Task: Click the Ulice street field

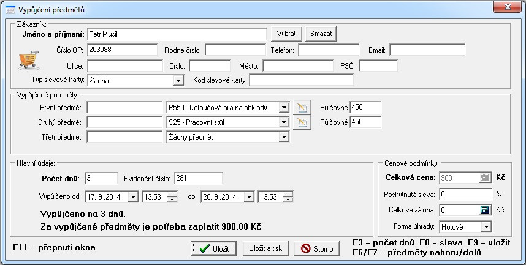Action: 125,65
